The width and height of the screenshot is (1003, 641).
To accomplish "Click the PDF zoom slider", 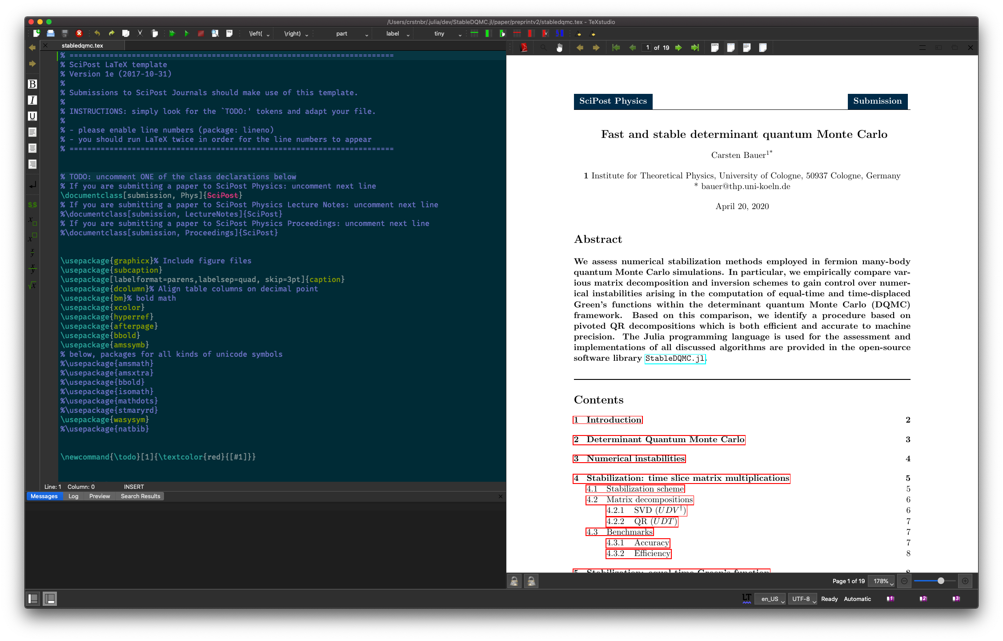I will click(941, 581).
